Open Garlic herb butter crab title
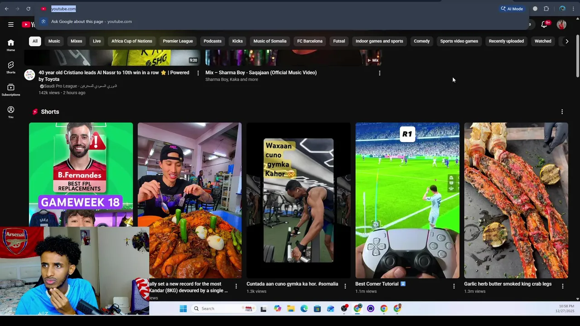 (x=508, y=284)
